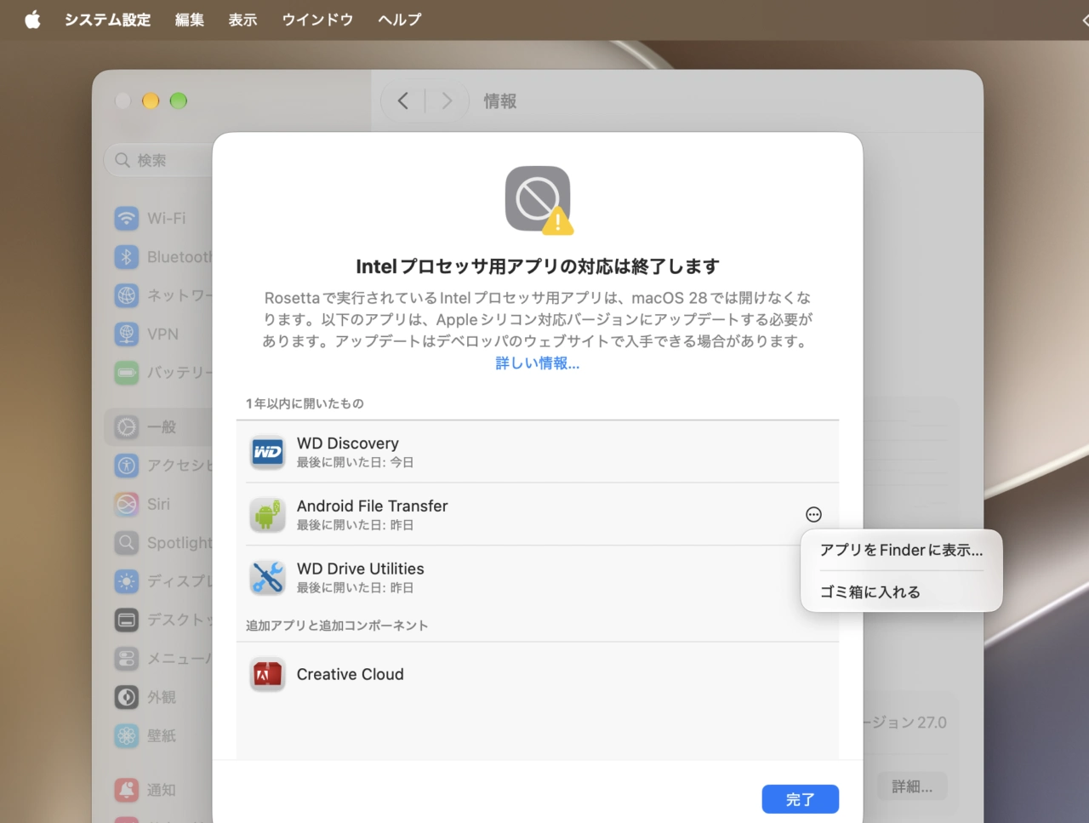This screenshot has height=823, width=1089.
Task: Open the ウインドウ menu
Action: point(317,20)
